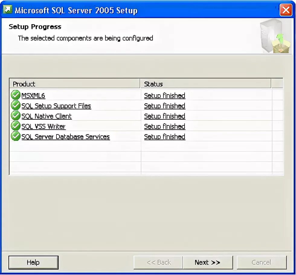The height and width of the screenshot is (275, 296).
Task: Open the SQL VSS Writer product link
Action: click(43, 126)
